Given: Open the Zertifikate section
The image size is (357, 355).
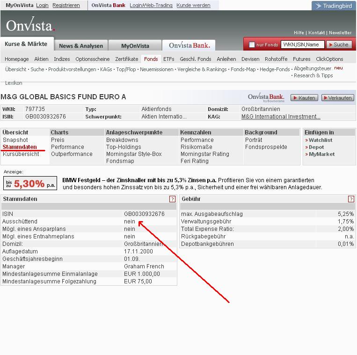Looking at the screenshot, I should [x=127, y=59].
